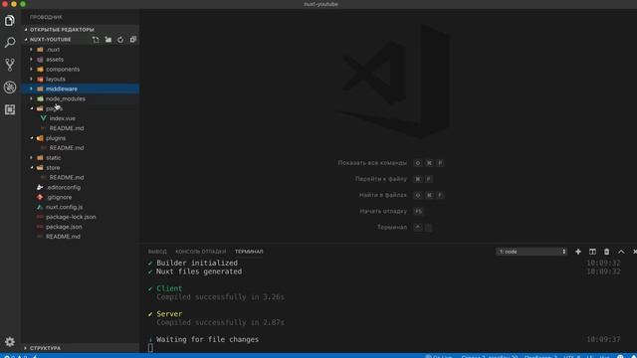The height and width of the screenshot is (358, 637).
Task: Maximize the panel with the up chevron
Action: pyautogui.click(x=621, y=252)
